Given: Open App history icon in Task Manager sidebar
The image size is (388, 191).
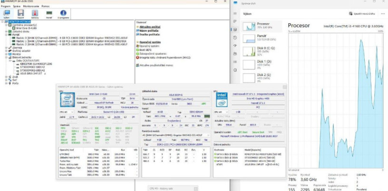Looking at the screenshot, I should 235,38.
